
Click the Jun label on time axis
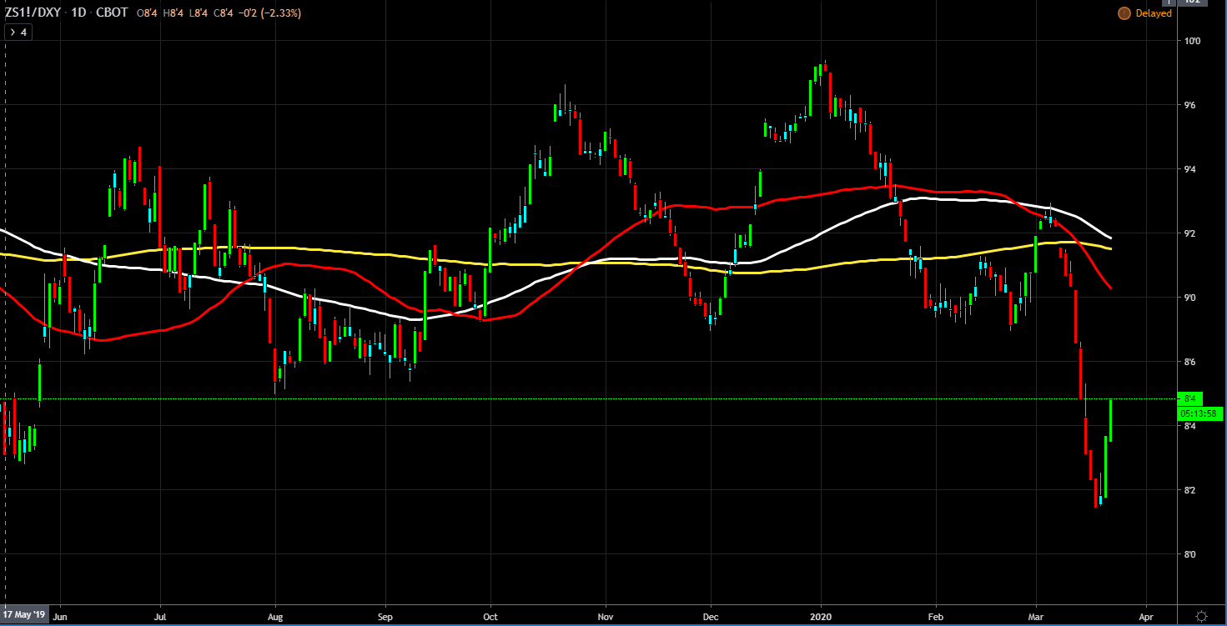(x=59, y=618)
